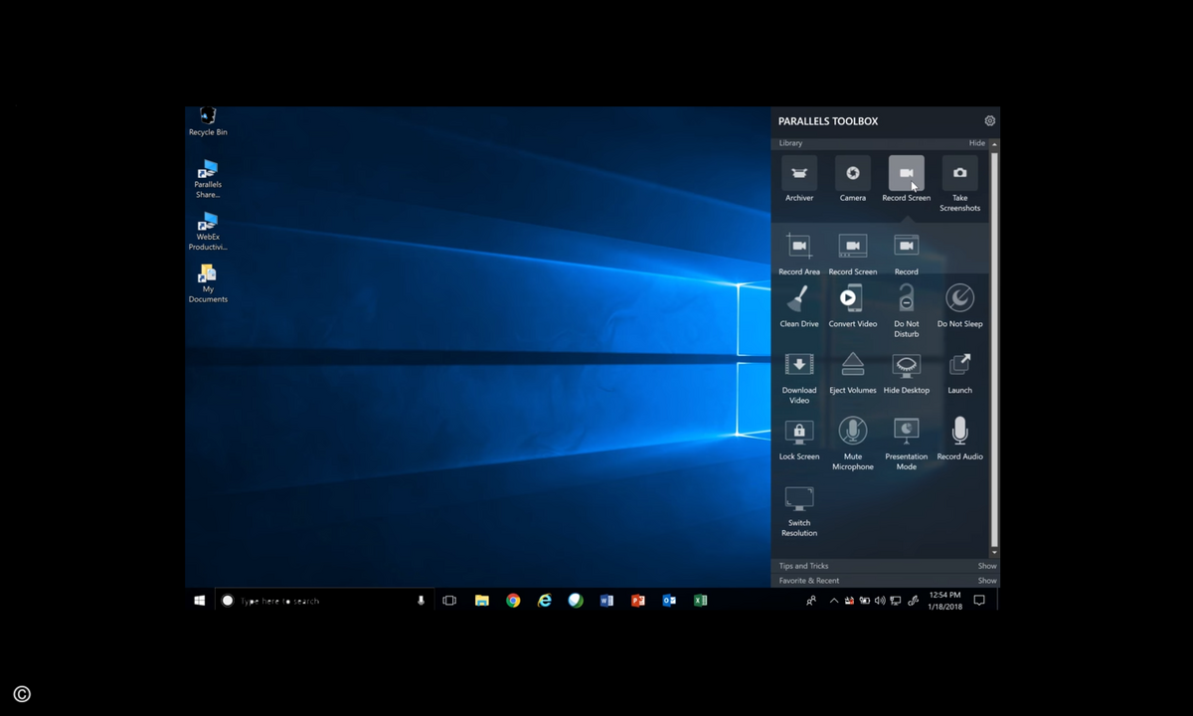Click the toolbox scrollbar up arrow
1193x716 pixels.
pos(994,144)
